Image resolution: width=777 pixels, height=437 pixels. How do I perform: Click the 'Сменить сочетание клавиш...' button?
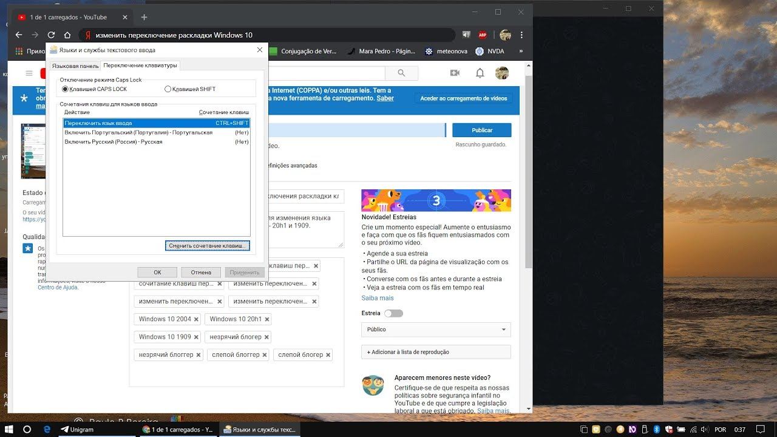(x=208, y=246)
